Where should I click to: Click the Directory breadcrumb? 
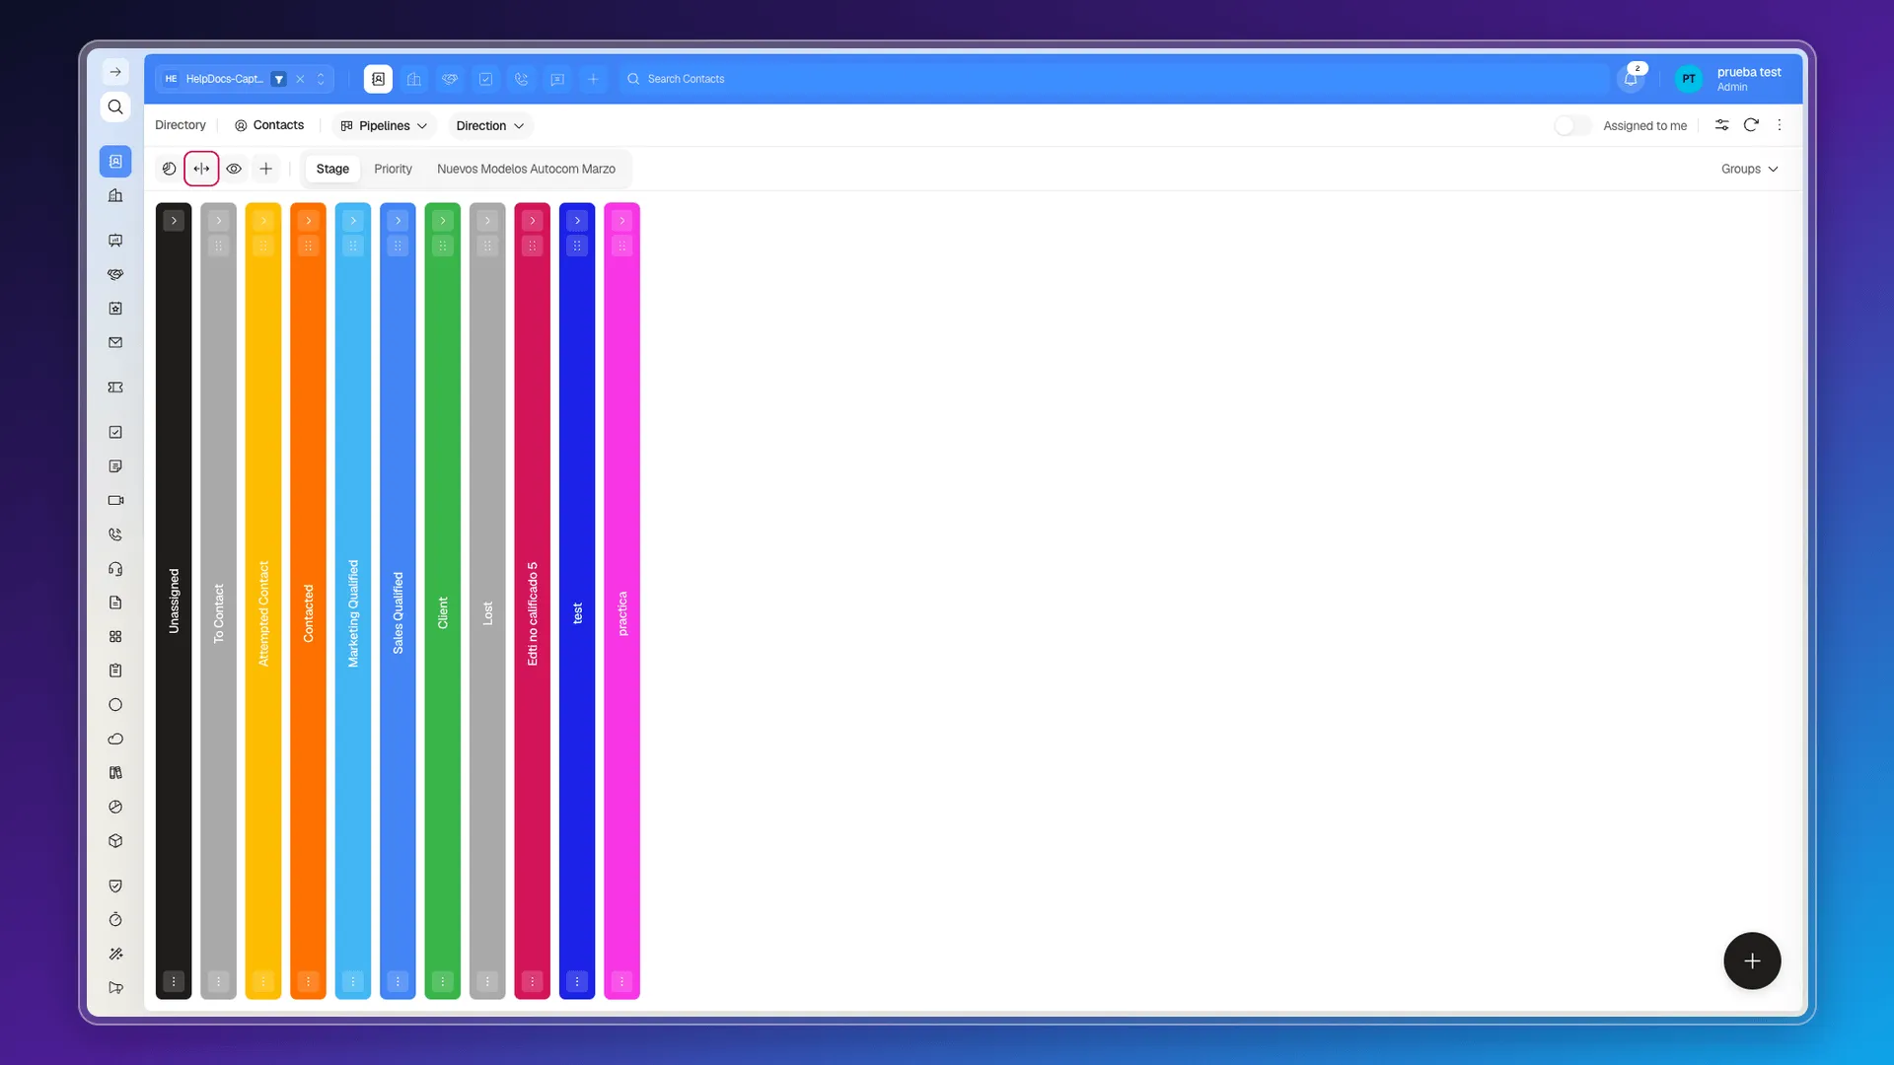pyautogui.click(x=181, y=125)
